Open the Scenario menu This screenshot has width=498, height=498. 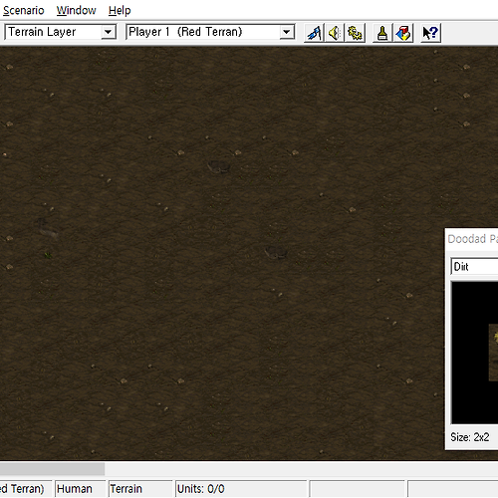coord(23,11)
